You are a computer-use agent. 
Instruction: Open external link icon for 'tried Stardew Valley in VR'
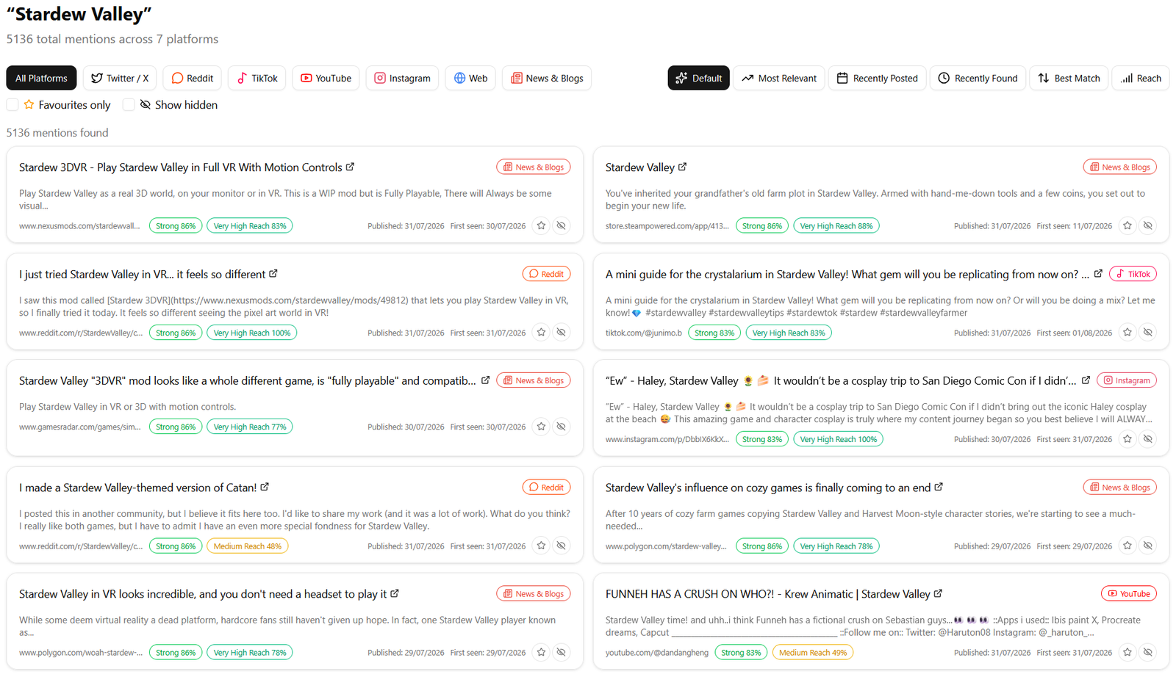(x=273, y=273)
